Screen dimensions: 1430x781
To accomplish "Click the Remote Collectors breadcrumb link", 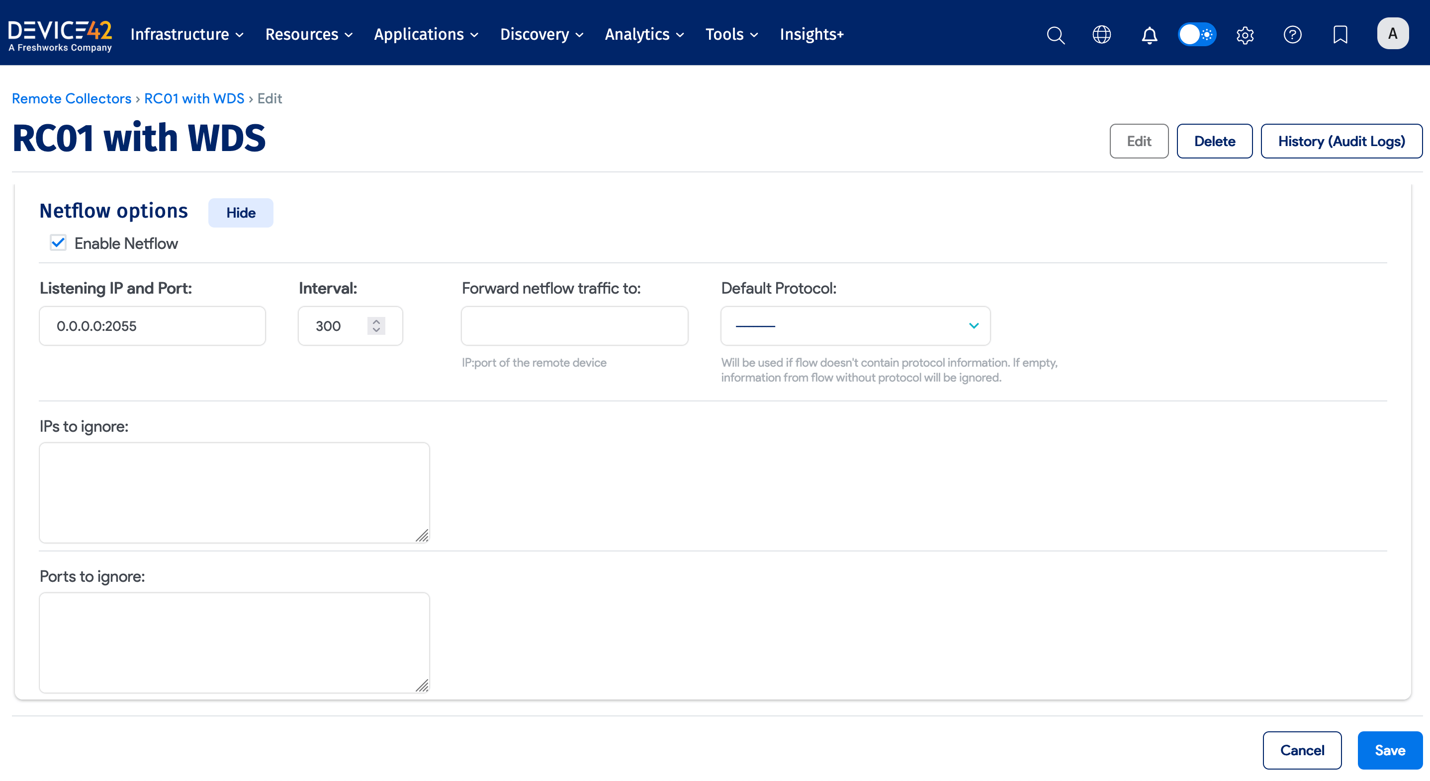I will coord(71,98).
